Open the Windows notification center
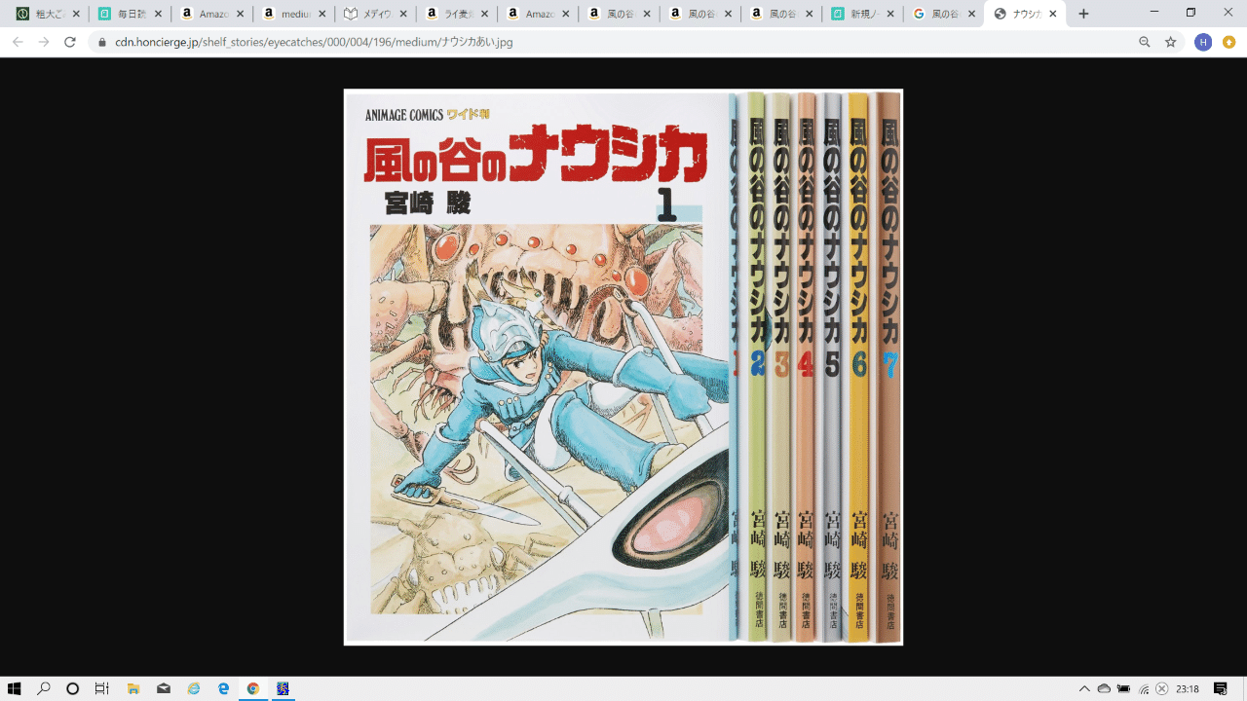The width and height of the screenshot is (1247, 701). 1221,688
